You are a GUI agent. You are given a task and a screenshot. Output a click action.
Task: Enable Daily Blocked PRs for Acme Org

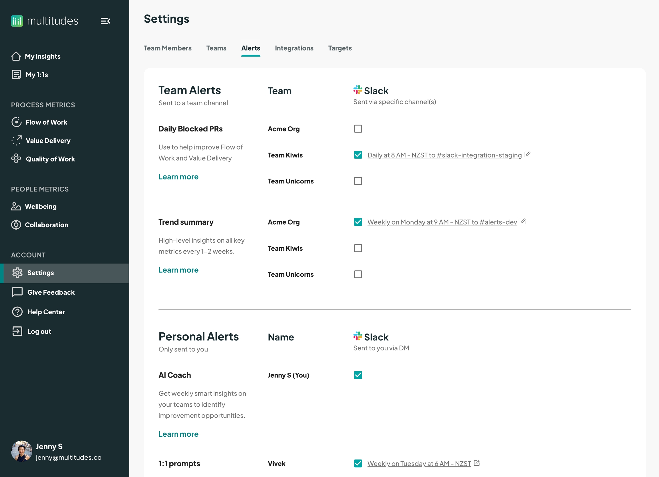click(x=358, y=129)
